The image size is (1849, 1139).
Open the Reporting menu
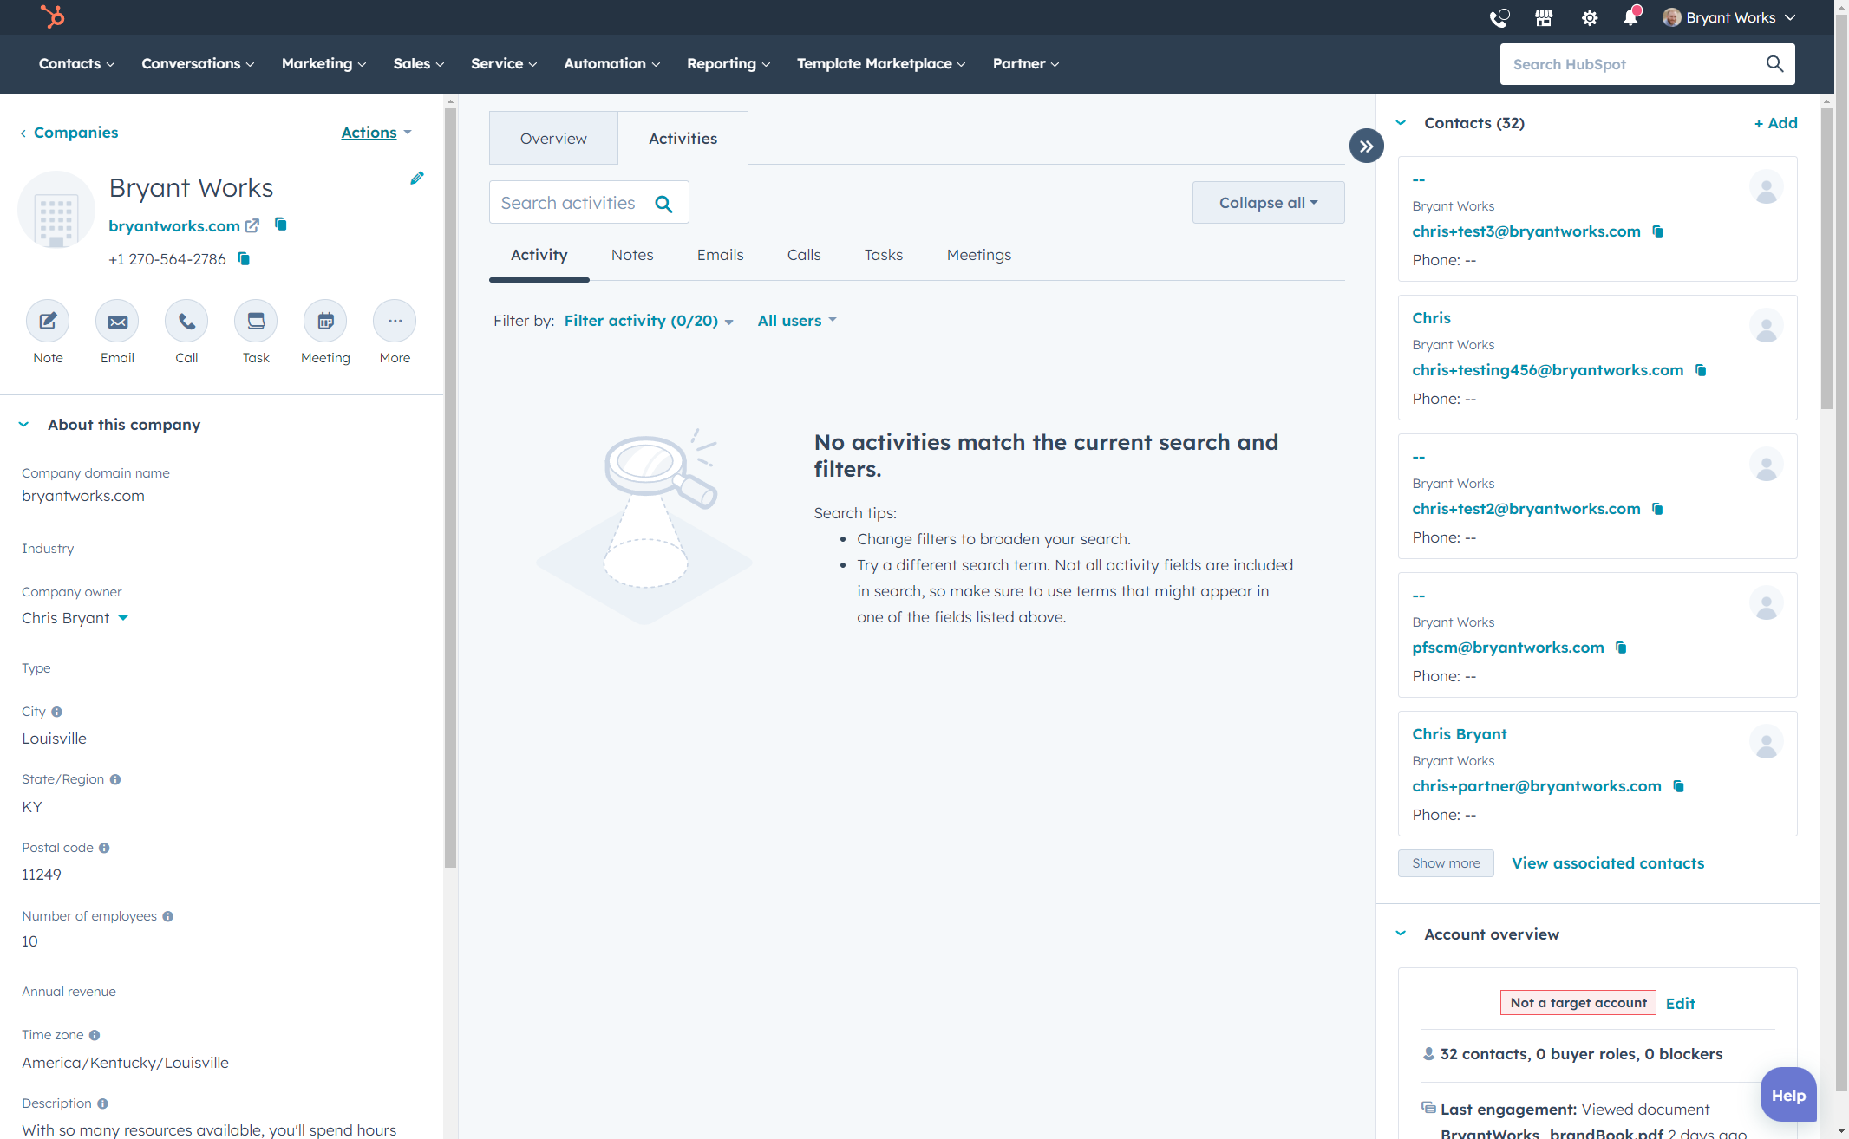coord(728,63)
